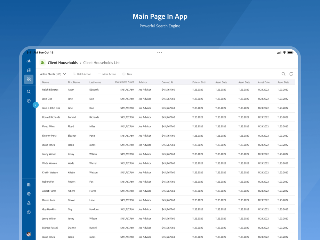Viewport: 320px width, 240px height.
Task: Open the settings gear icon in sidebar
Action: pyautogui.click(x=29, y=194)
